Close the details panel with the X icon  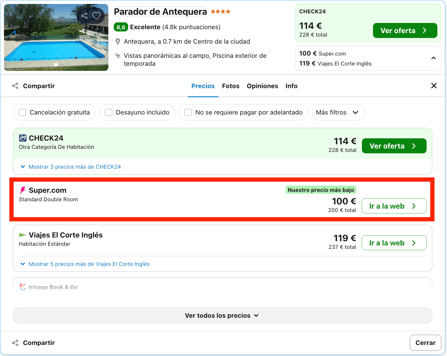pyautogui.click(x=434, y=86)
